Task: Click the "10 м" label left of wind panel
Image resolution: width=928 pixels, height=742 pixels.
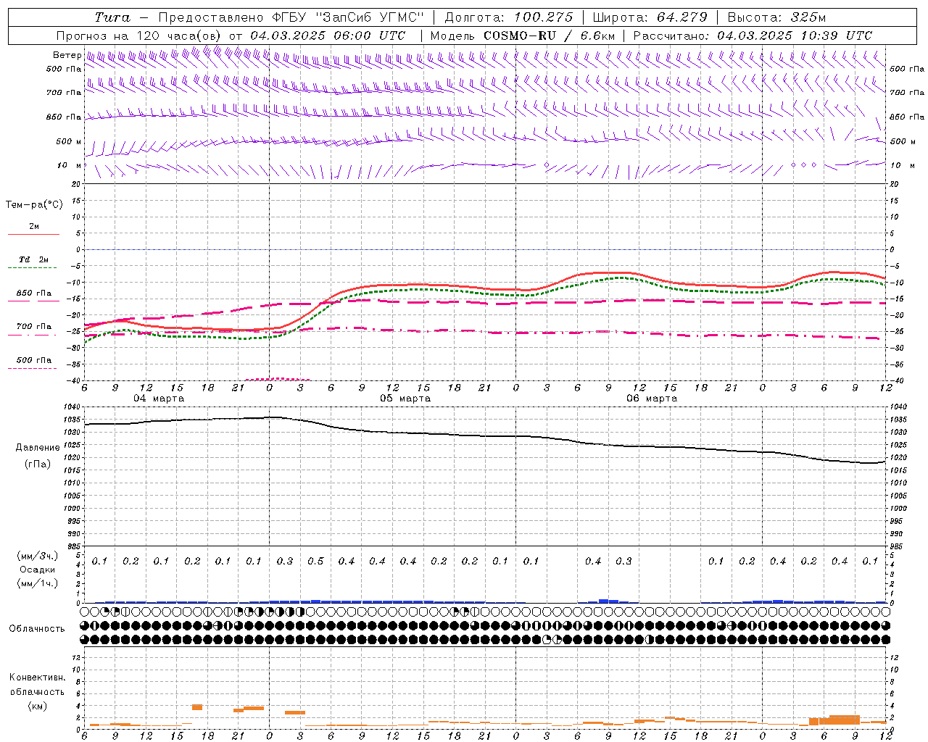Action: [x=70, y=165]
